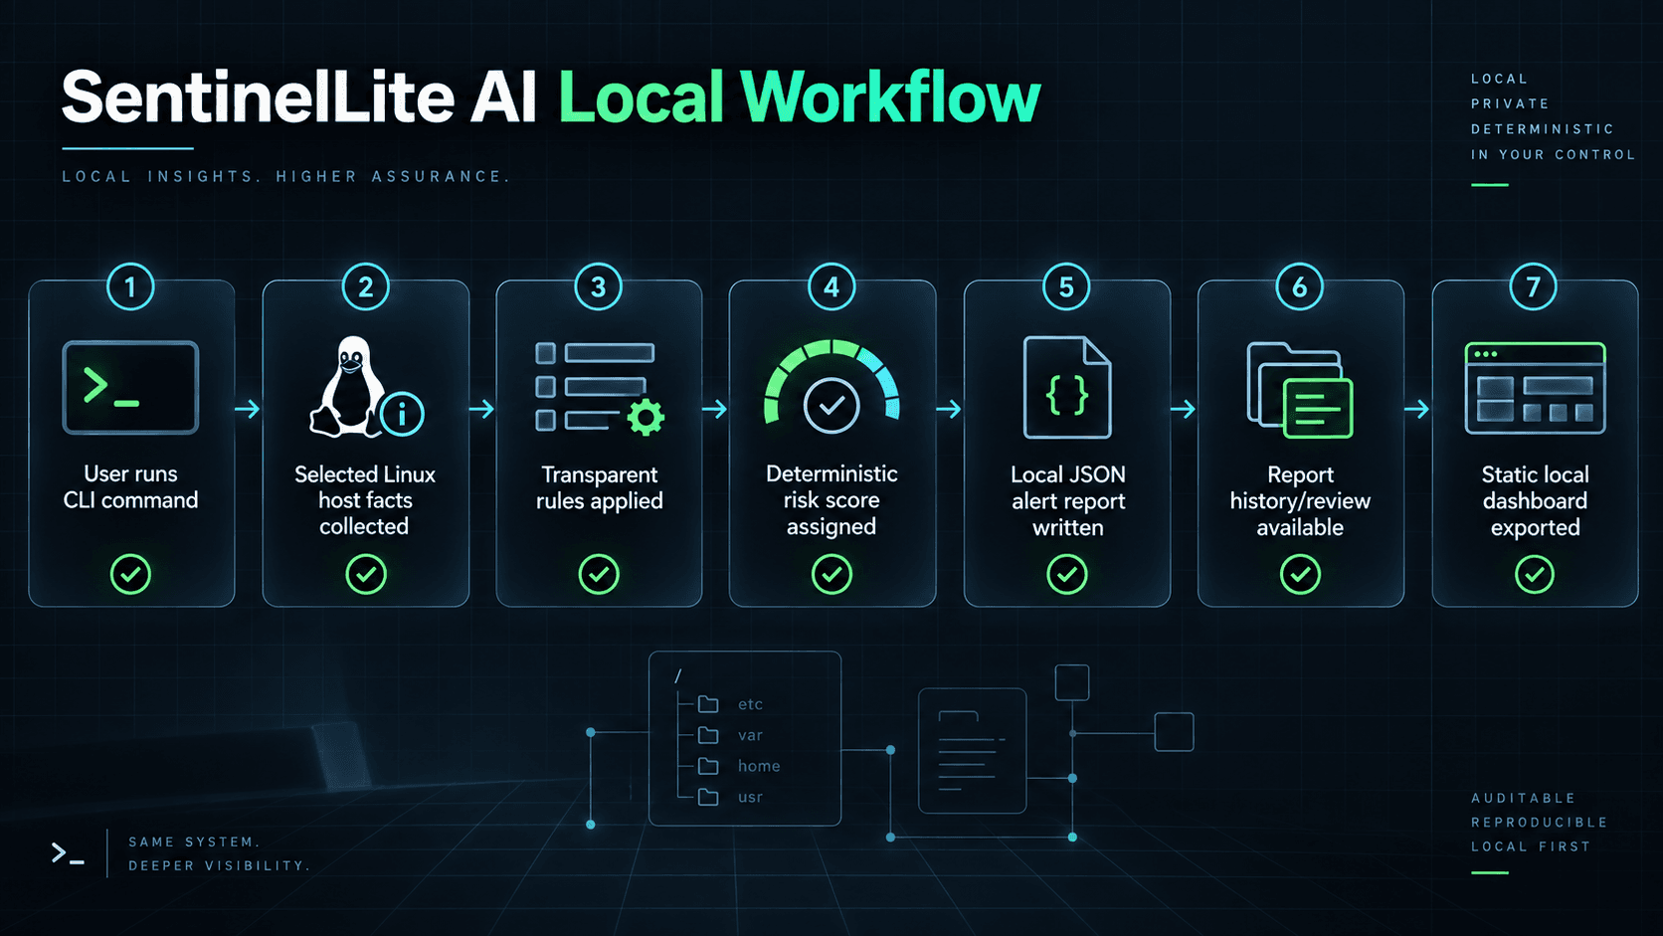1663x936 pixels.
Task: Open the JSON curly braces file icon
Action: pyautogui.click(x=1067, y=387)
